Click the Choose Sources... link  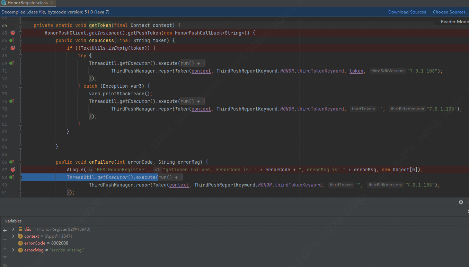(450, 12)
